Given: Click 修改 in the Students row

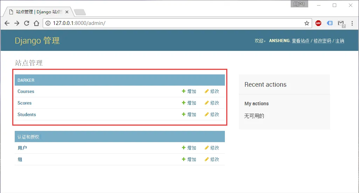Looking at the screenshot, I should [x=212, y=114].
